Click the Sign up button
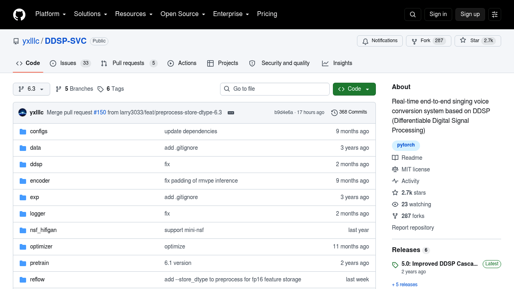This screenshot has height=289, width=514. click(470, 14)
